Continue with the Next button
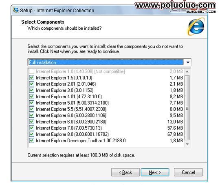This screenshot has height=185, width=220. (155, 172)
